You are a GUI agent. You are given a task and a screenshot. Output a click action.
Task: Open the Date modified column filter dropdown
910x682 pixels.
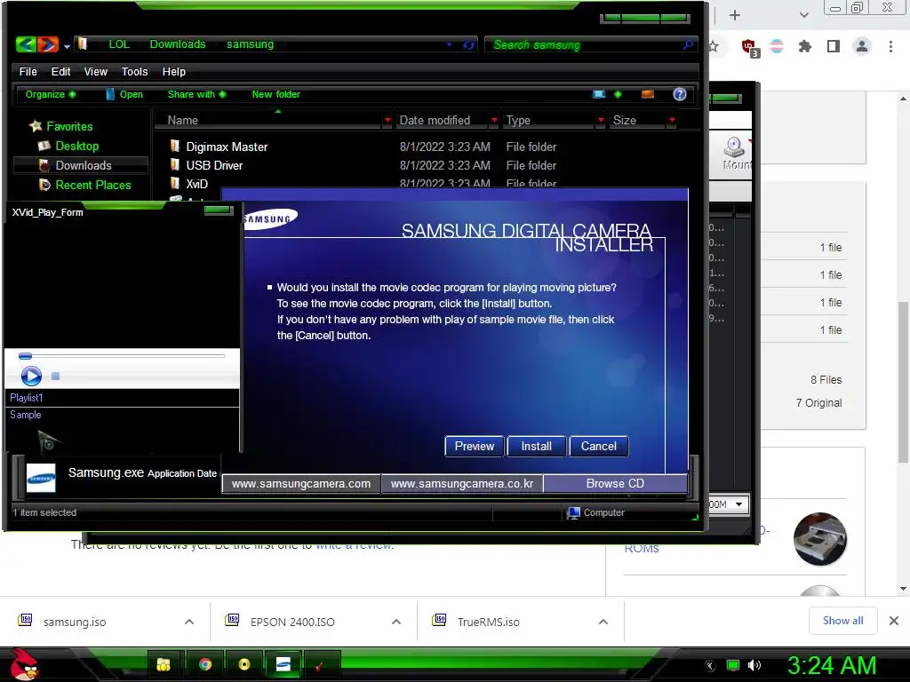tap(494, 120)
